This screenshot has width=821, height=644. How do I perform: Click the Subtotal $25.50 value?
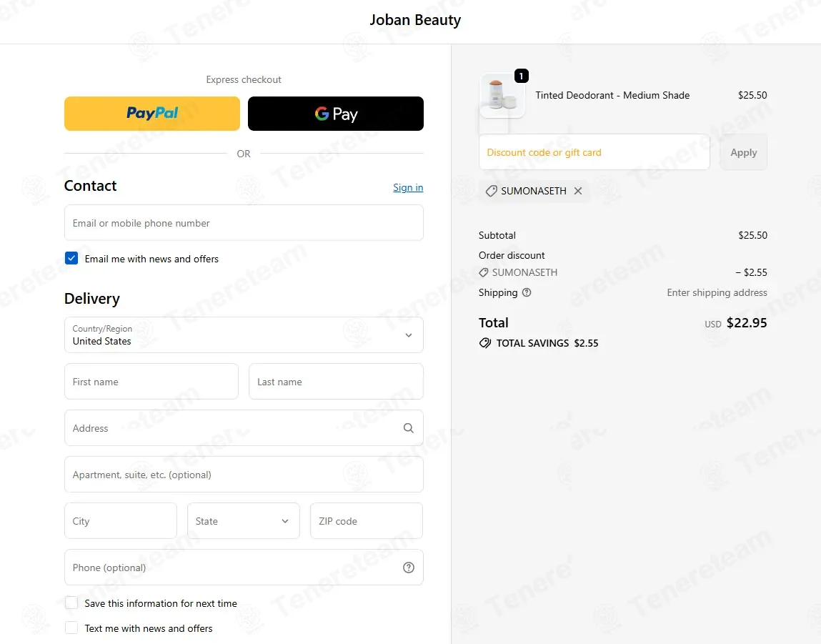(x=753, y=236)
